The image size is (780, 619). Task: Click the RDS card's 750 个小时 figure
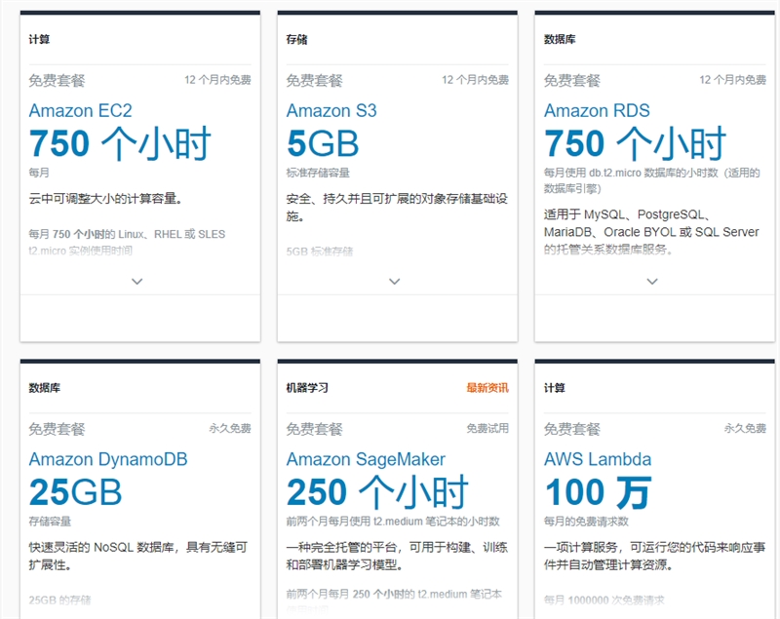636,143
